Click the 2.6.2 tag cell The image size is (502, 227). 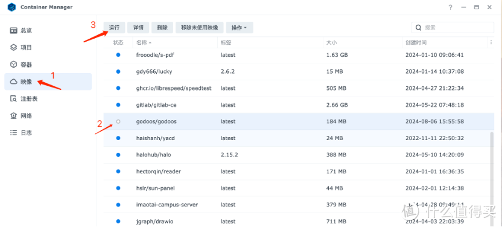click(x=227, y=72)
